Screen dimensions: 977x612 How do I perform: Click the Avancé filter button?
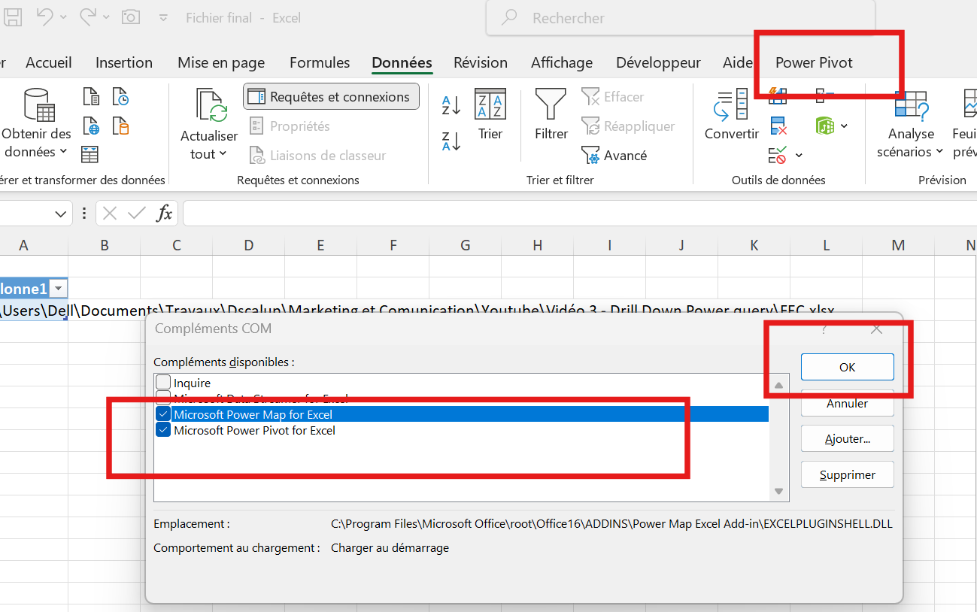[x=614, y=156]
